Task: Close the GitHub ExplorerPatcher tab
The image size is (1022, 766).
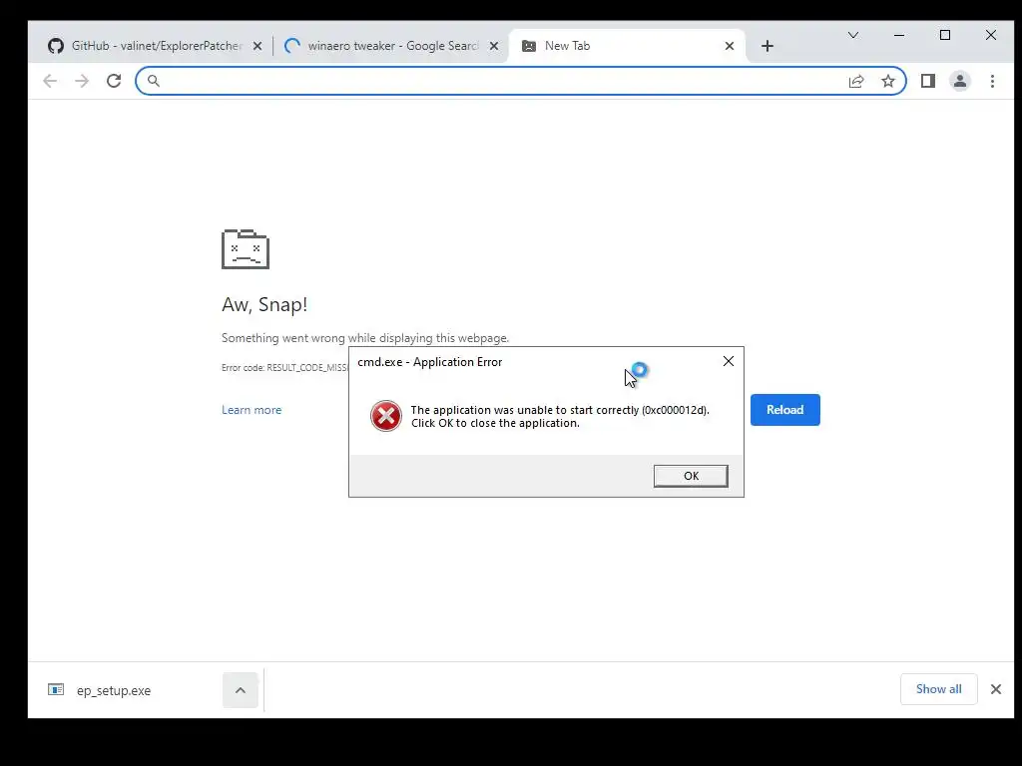Action: point(257,46)
